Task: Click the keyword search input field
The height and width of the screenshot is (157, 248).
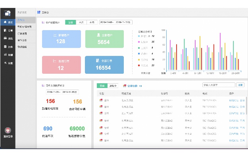Action: [219, 85]
